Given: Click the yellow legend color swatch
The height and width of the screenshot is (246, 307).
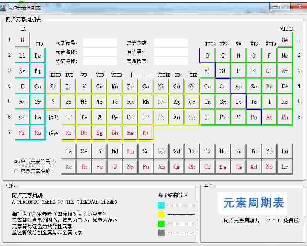Looking at the screenshot, I should pyautogui.click(x=161, y=214).
